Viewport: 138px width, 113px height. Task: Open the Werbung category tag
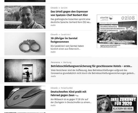pyautogui.click(x=67, y=62)
